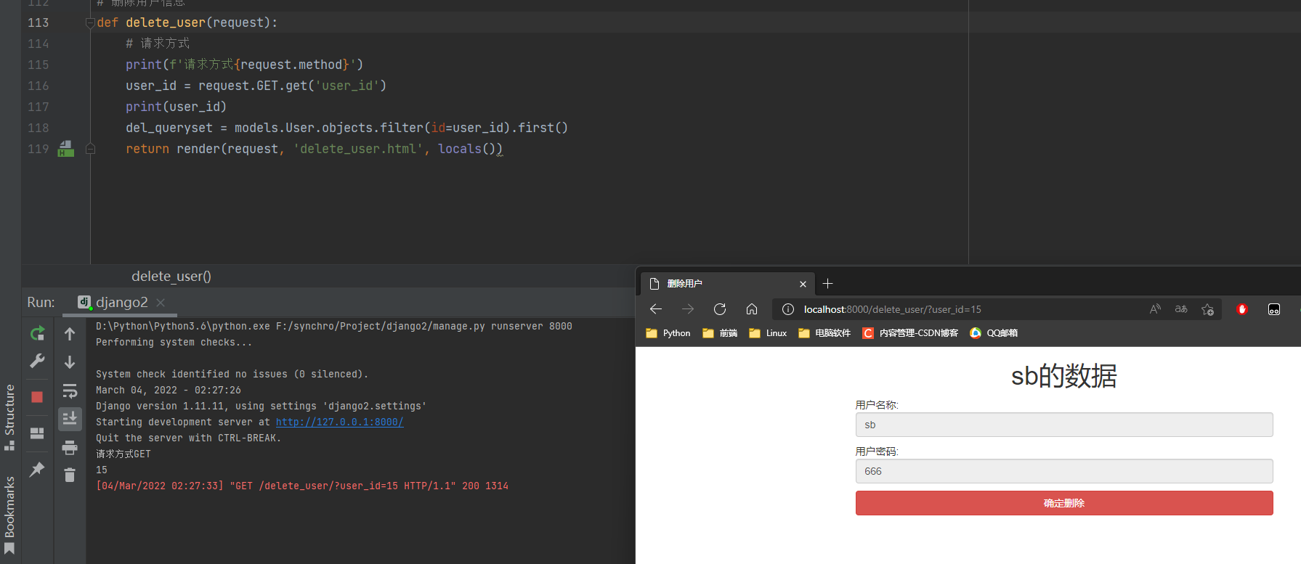1301x564 pixels.
Task: Open the browser home page
Action: pyautogui.click(x=752, y=309)
